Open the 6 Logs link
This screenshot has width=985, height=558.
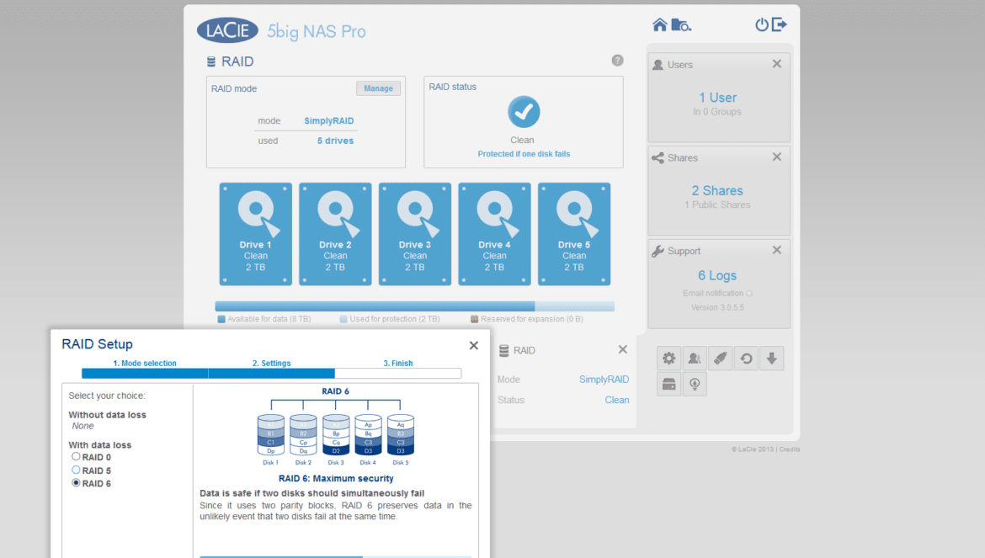[x=717, y=275]
